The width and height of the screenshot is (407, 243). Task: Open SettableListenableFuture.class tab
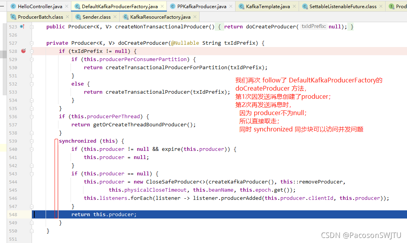point(343,7)
